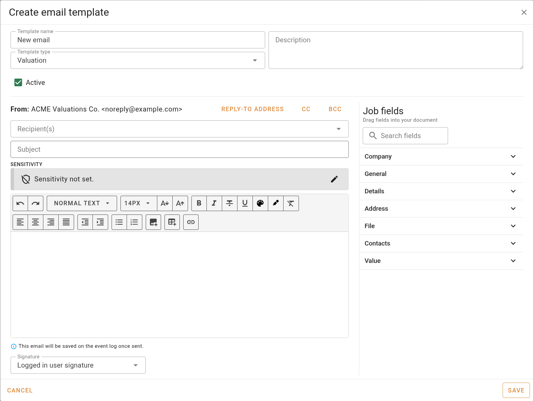Align text right
Screen dimensions: 533x401
[x=51, y=222]
